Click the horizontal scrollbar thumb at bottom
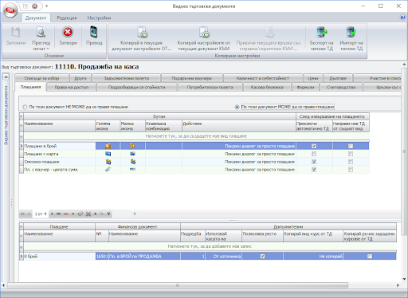Screen dimensions: 408x298 pyautogui.click(x=178, y=285)
